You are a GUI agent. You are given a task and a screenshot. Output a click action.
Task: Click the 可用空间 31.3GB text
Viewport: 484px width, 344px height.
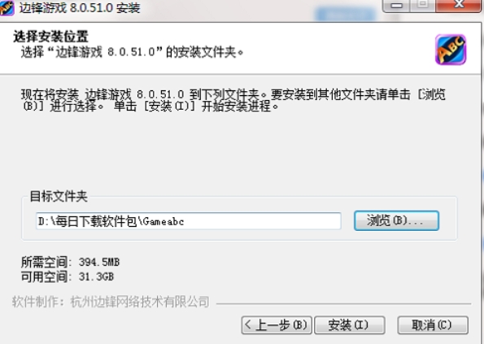click(68, 277)
